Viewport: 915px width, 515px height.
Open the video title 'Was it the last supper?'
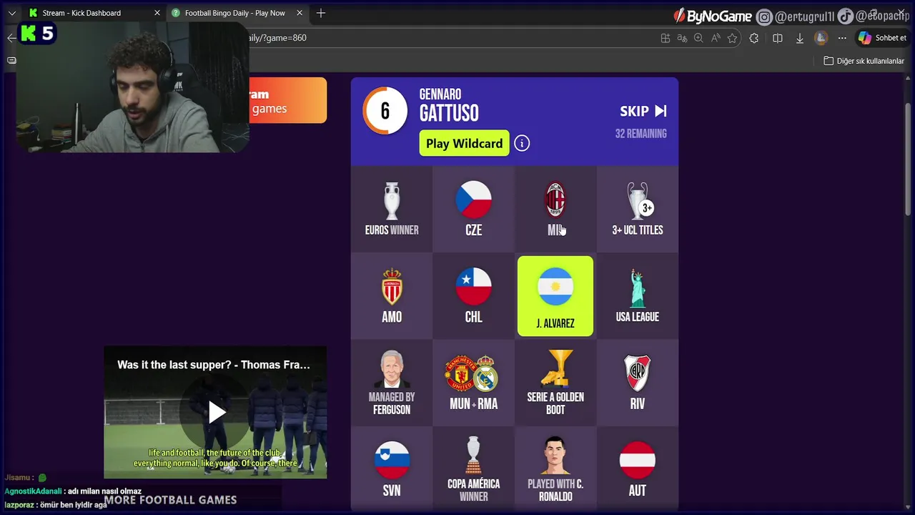tap(214, 365)
